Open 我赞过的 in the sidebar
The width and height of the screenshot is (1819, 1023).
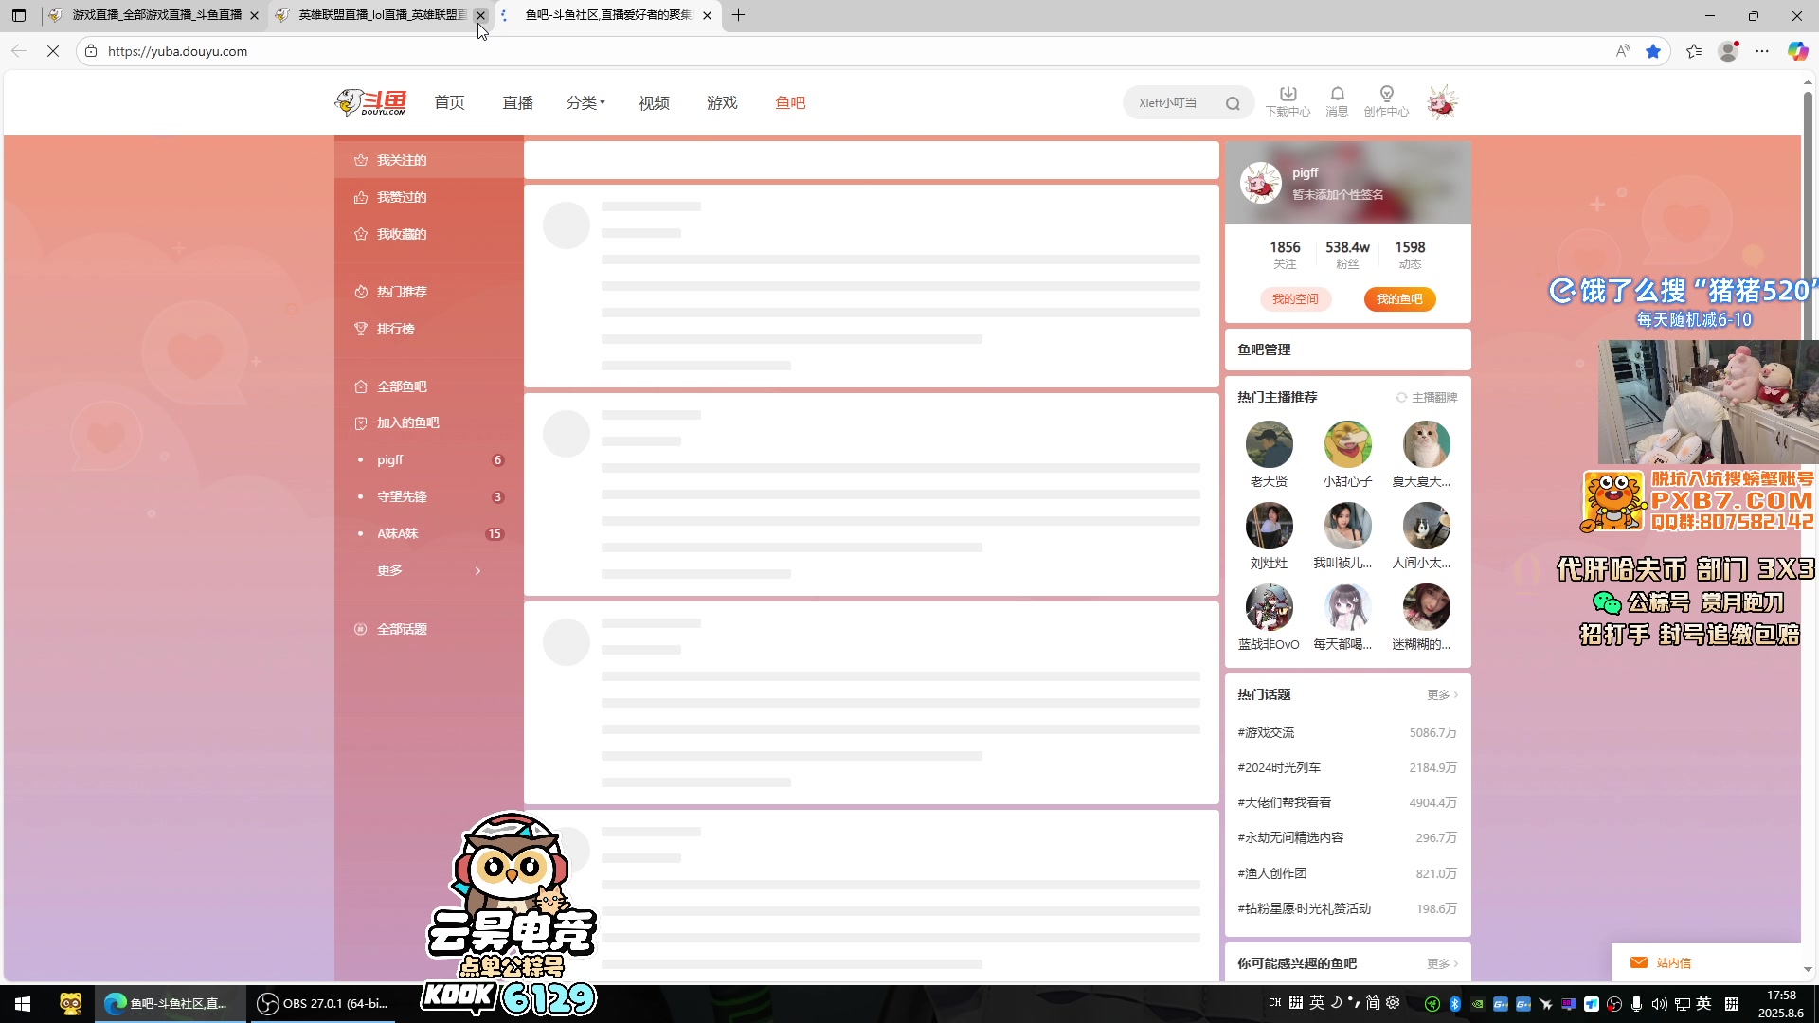point(402,197)
